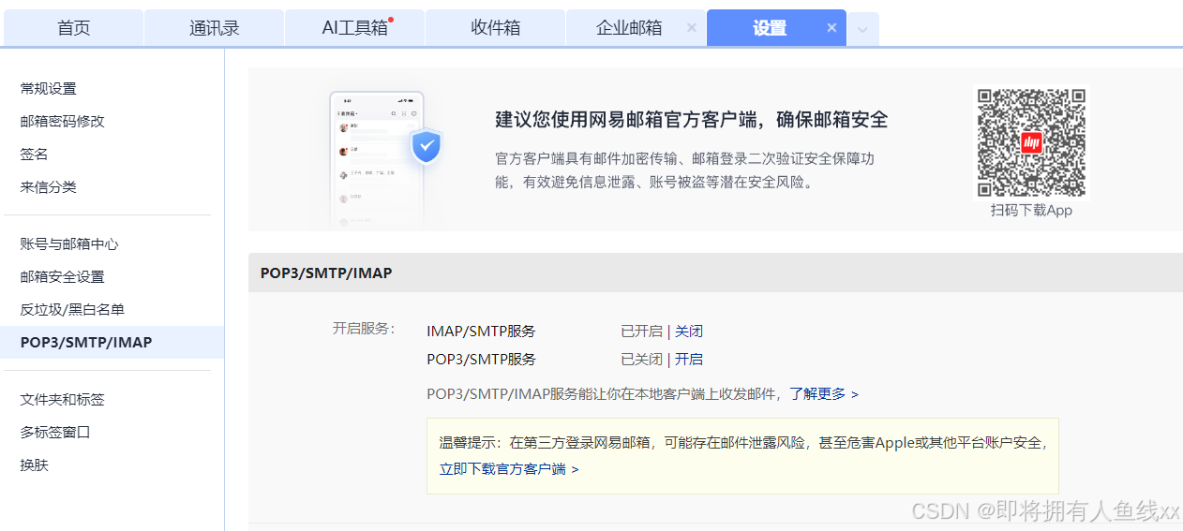Open 多标签窗口 settings

55,433
